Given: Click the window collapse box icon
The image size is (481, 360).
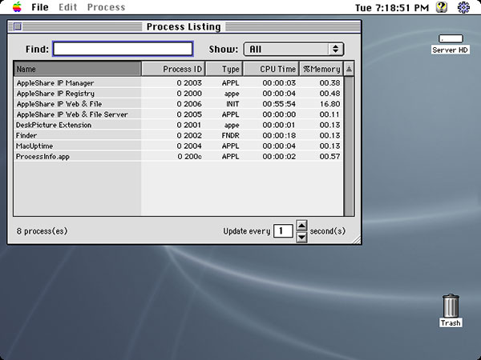Looking at the screenshot, I should pos(352,26).
